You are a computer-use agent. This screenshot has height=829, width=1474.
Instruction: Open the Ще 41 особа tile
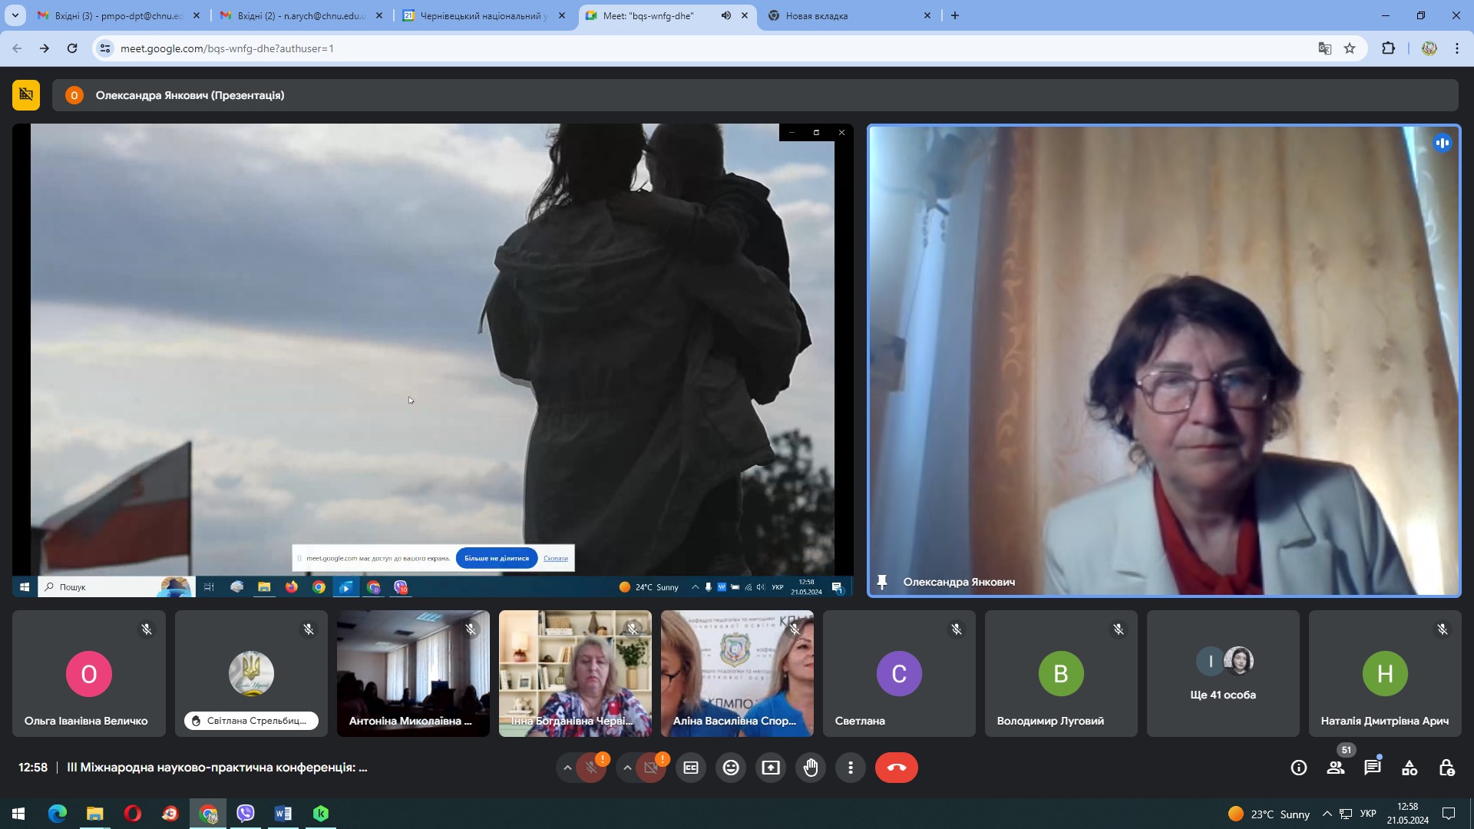click(1222, 674)
